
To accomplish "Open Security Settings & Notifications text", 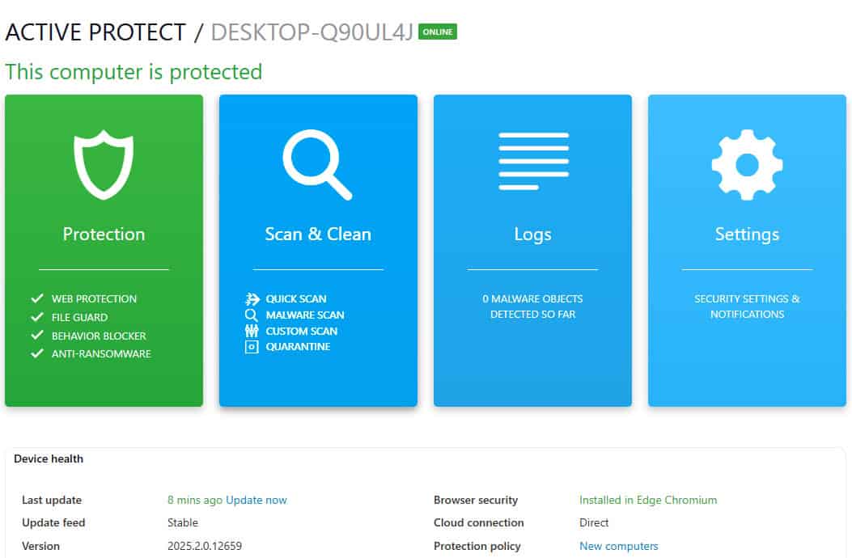I will (747, 306).
